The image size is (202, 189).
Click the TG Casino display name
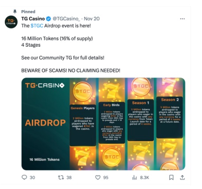(x=33, y=19)
